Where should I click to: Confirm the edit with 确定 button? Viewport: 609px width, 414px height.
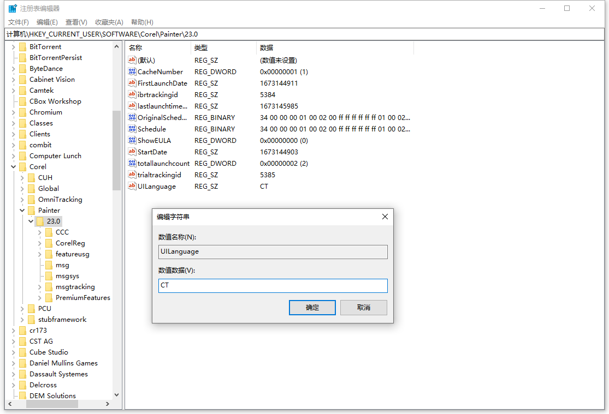[x=312, y=307]
